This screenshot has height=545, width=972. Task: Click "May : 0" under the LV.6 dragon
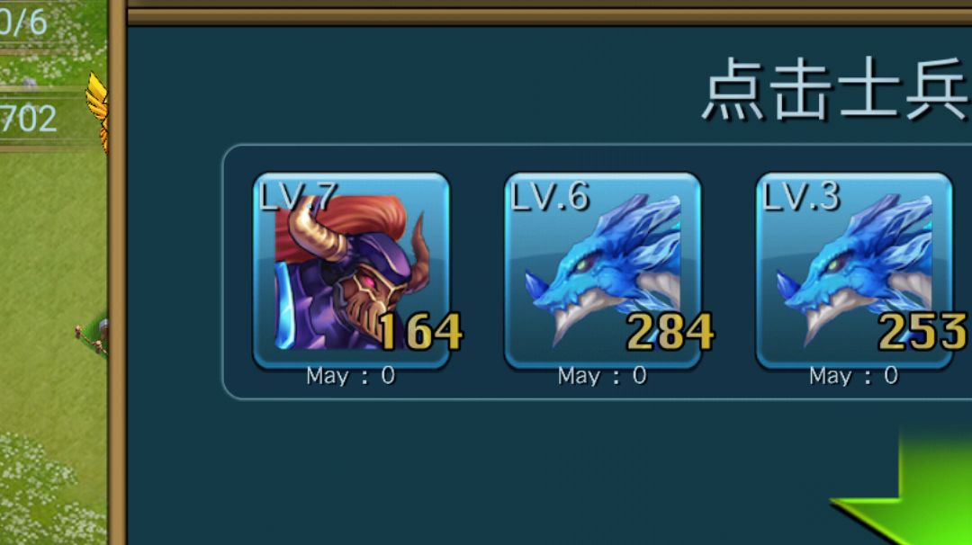602,375
